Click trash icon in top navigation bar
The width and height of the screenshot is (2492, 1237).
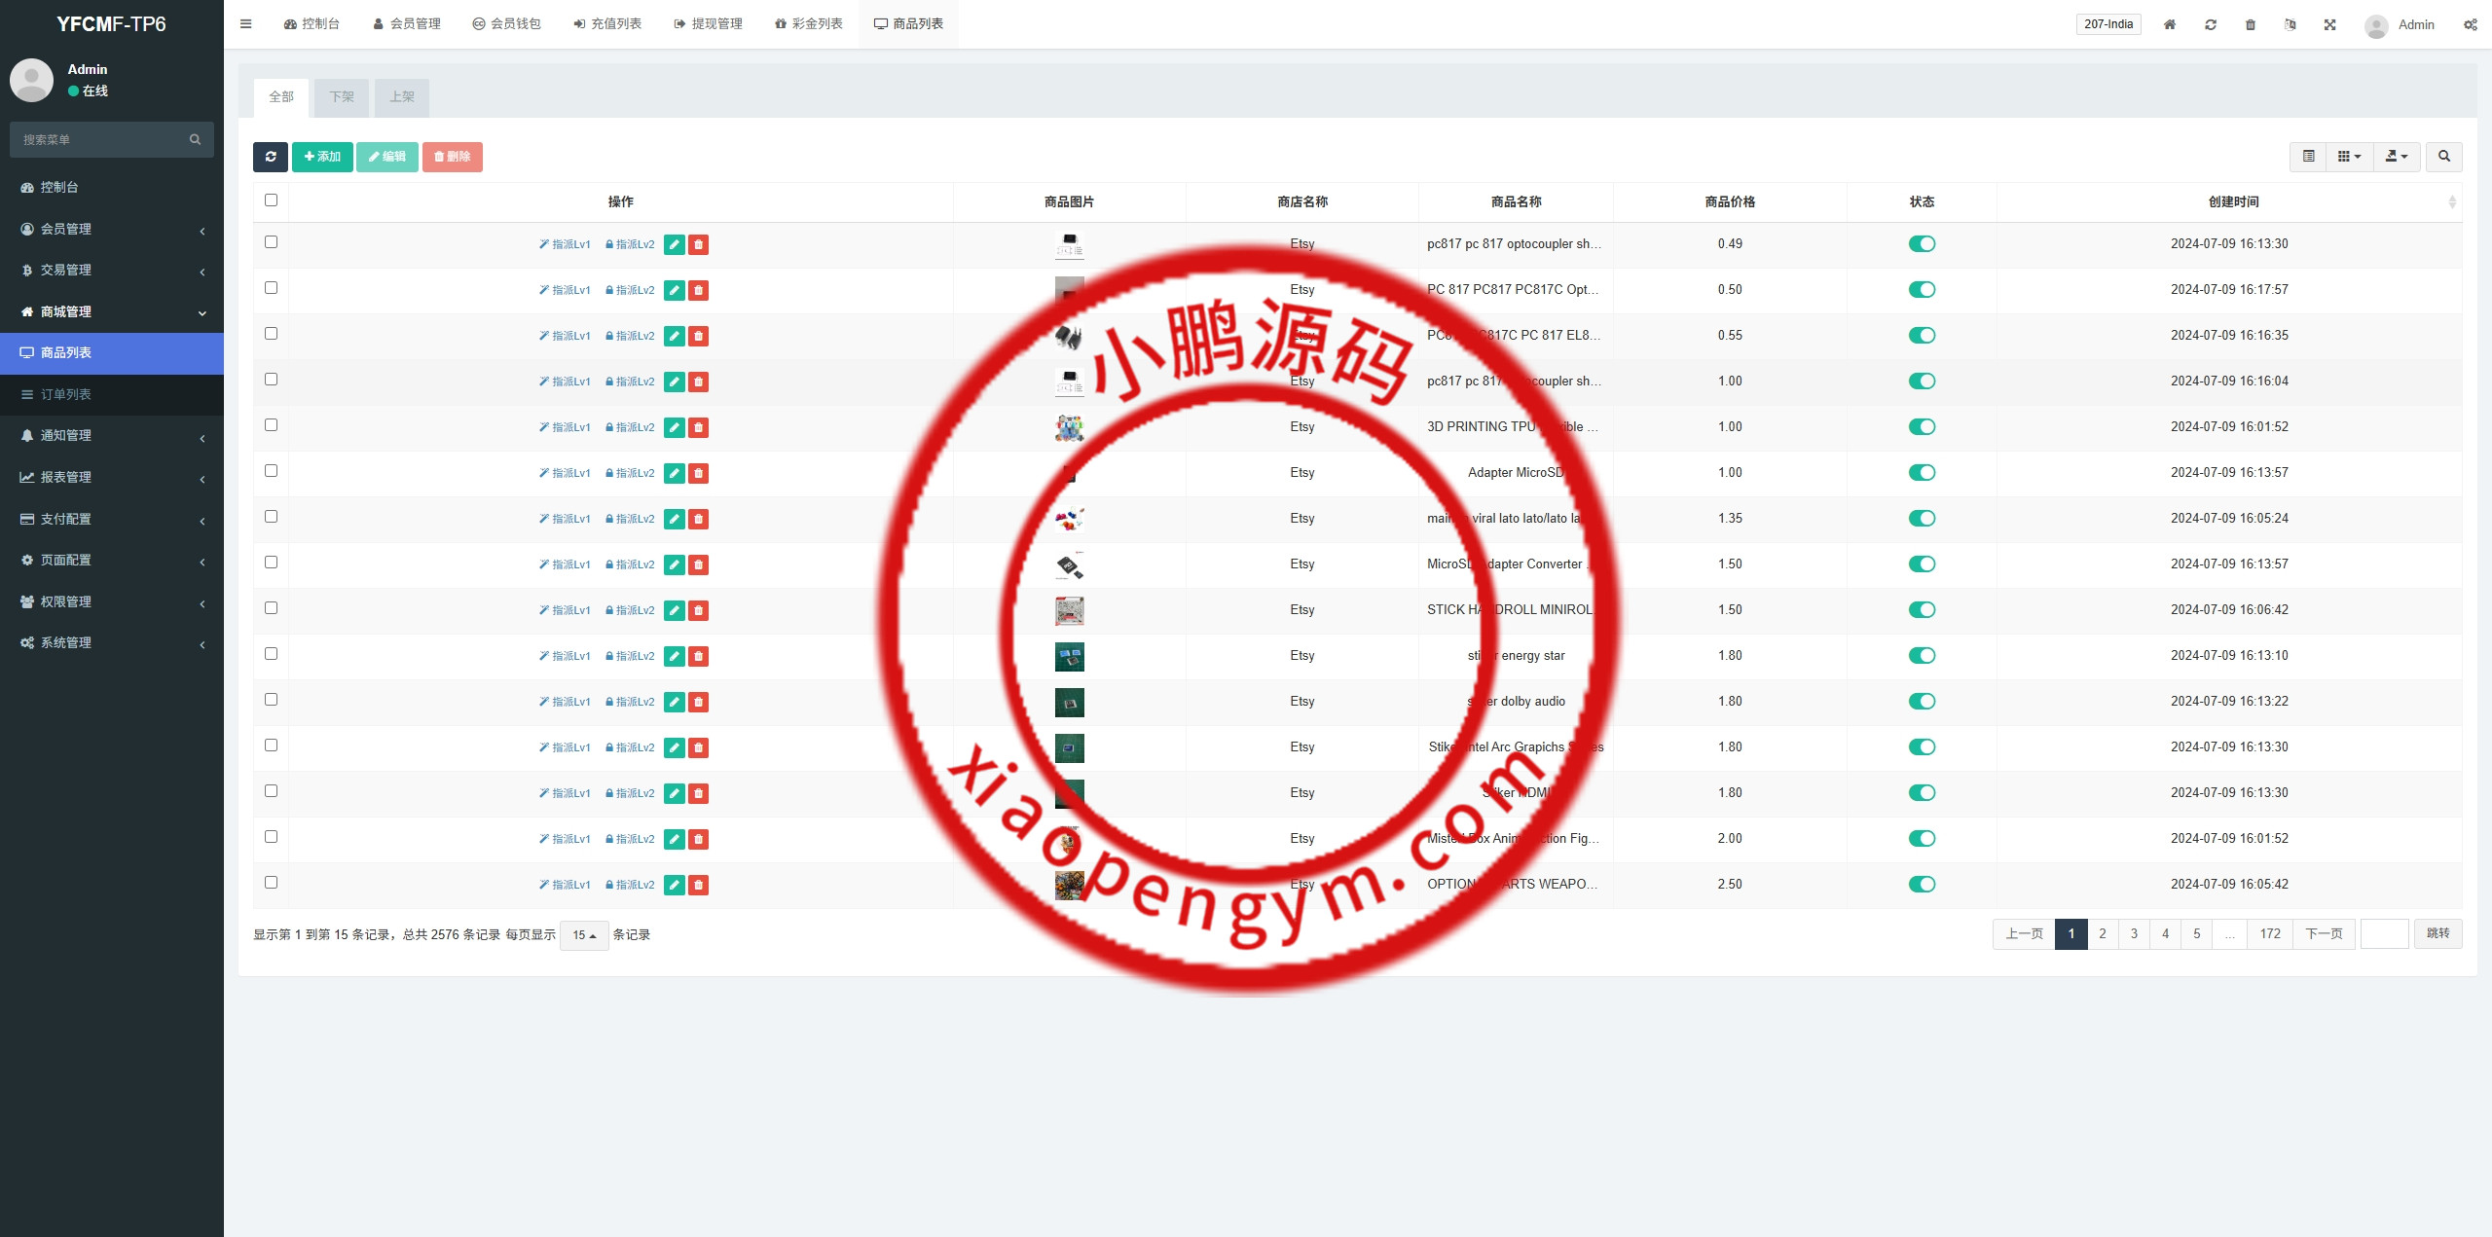[2251, 24]
